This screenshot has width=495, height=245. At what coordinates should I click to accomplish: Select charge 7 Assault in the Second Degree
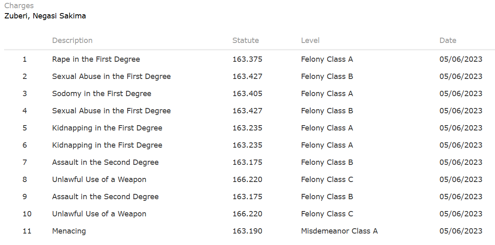point(105,162)
